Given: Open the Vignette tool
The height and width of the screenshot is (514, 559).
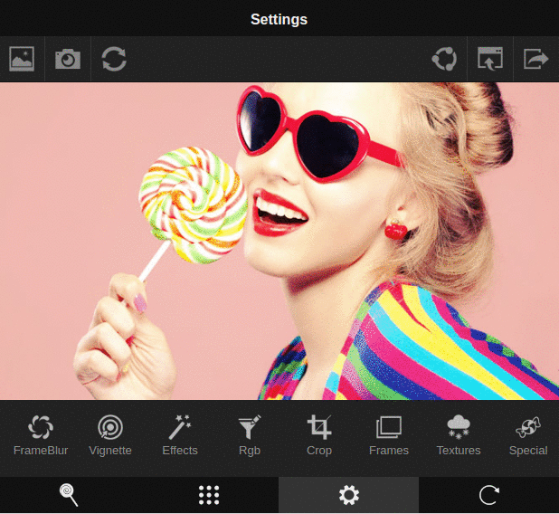Looking at the screenshot, I should 110,435.
